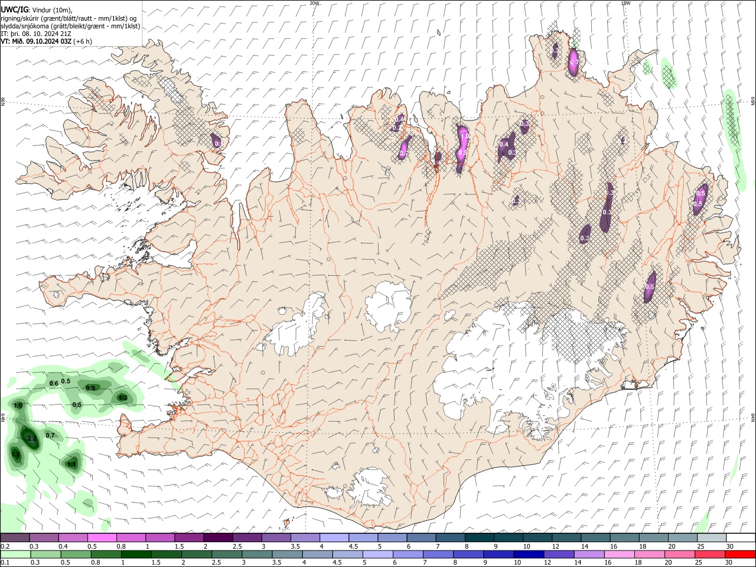
Task: Click the '20W' longitude label at the top
Action: [314, 3]
